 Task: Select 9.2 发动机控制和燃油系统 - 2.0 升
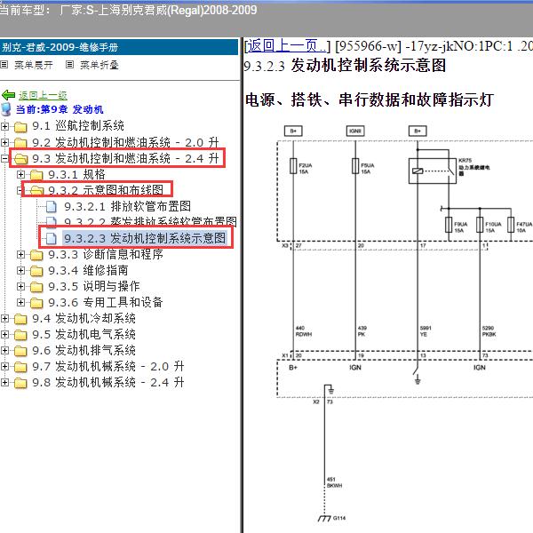click(125, 142)
